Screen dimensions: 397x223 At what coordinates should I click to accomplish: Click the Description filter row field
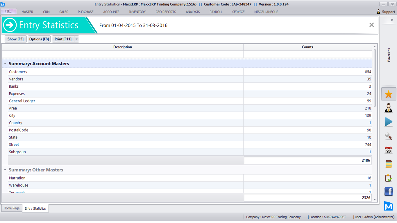[x=123, y=54]
